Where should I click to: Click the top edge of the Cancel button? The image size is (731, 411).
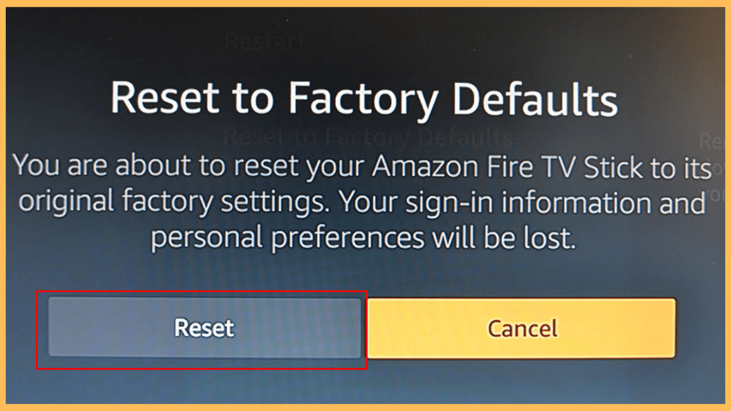(521, 298)
